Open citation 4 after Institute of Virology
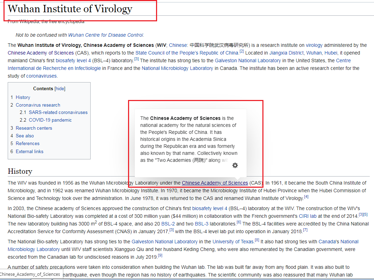Viewport: 374px width, 280px height. (x=306, y=196)
